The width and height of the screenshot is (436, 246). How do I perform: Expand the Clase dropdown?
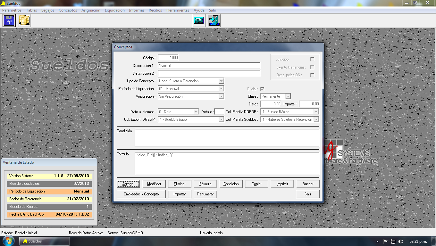288,96
